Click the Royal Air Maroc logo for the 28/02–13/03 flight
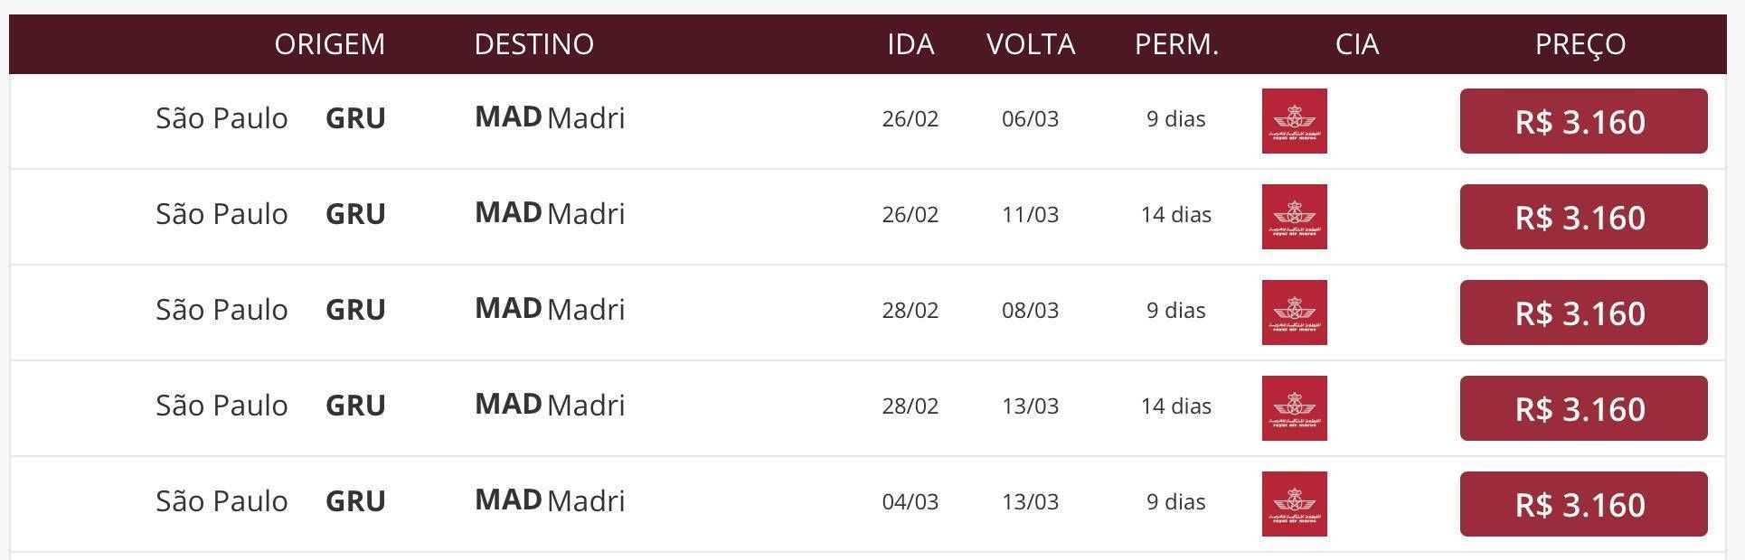This screenshot has height=560, width=1745. (1294, 408)
